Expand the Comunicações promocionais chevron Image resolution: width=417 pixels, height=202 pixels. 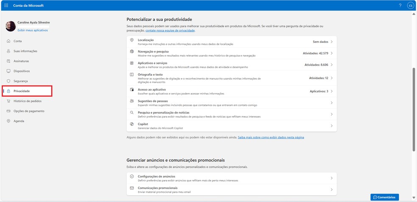click(332, 190)
